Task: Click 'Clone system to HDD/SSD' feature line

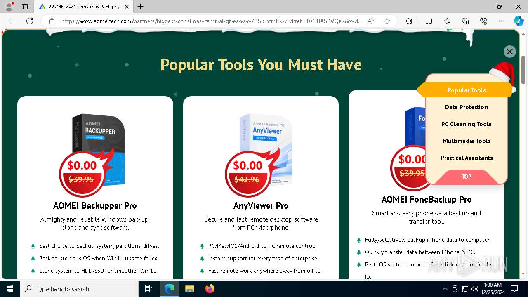Action: (98, 271)
